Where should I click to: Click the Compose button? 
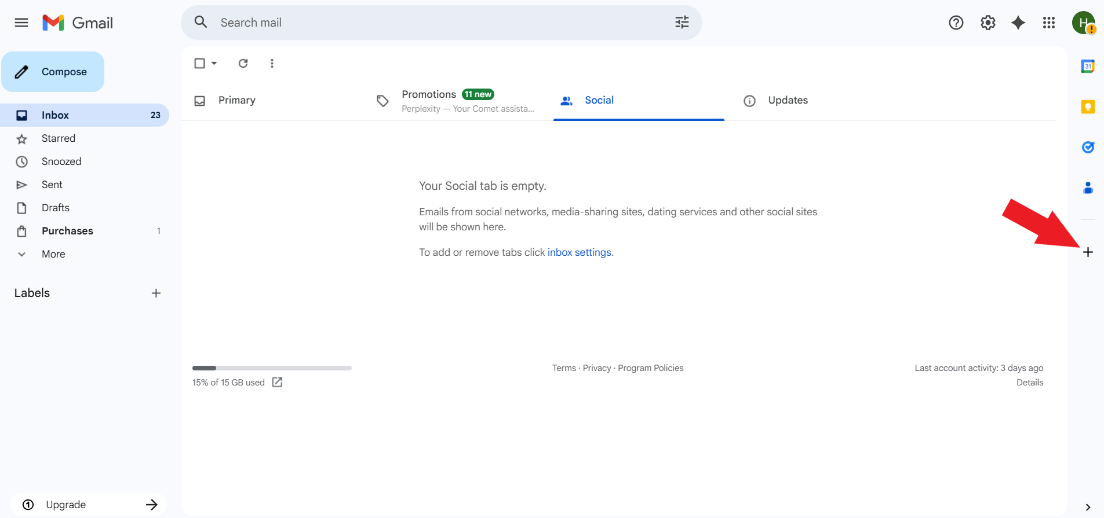[x=53, y=72]
